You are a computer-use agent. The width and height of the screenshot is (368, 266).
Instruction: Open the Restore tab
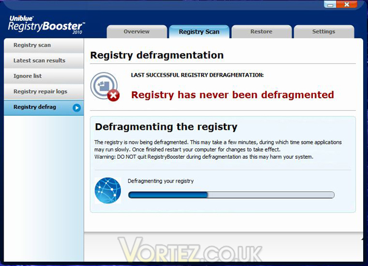(261, 32)
